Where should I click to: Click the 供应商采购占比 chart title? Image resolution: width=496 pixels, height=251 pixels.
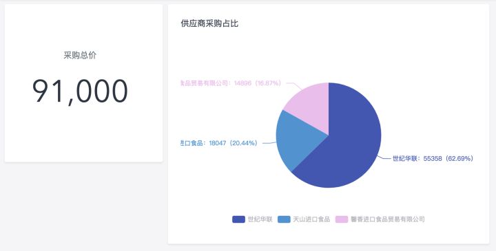point(209,23)
